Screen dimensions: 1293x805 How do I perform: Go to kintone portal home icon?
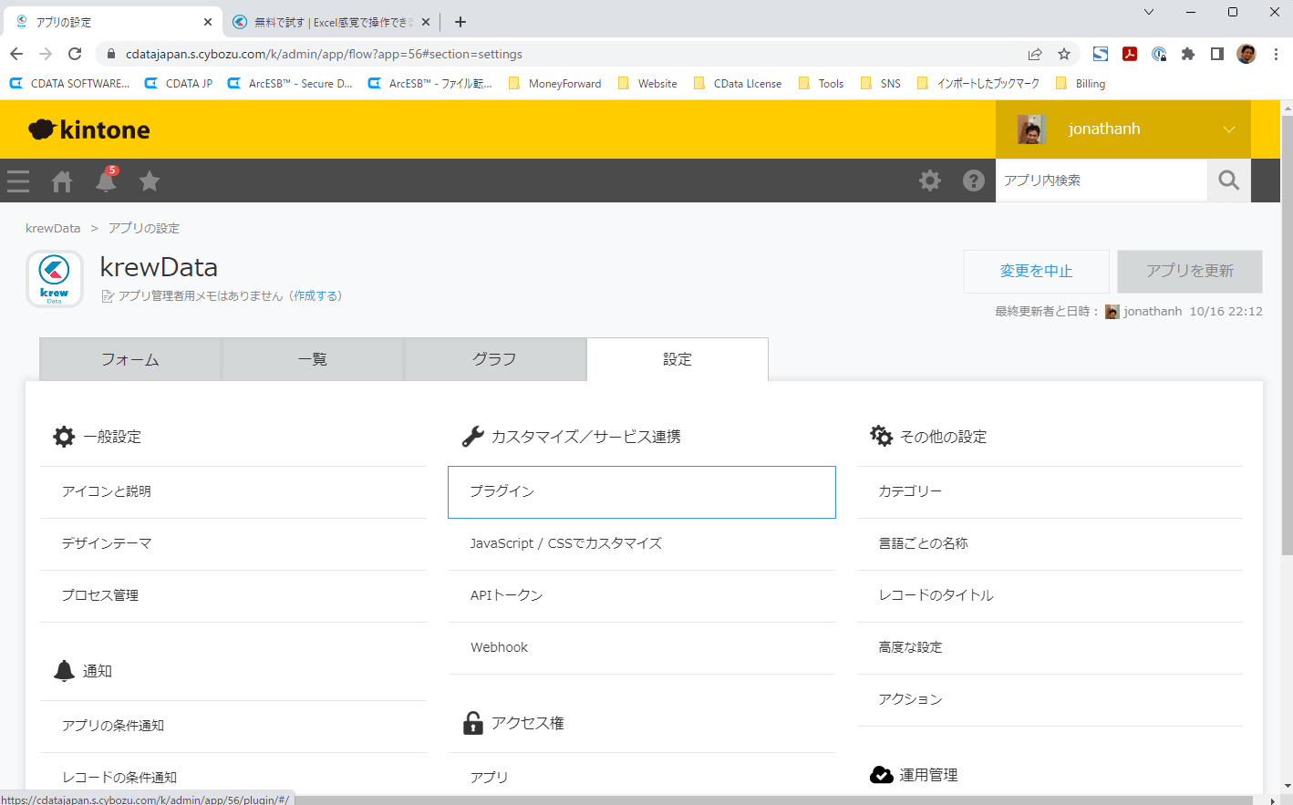coord(62,181)
